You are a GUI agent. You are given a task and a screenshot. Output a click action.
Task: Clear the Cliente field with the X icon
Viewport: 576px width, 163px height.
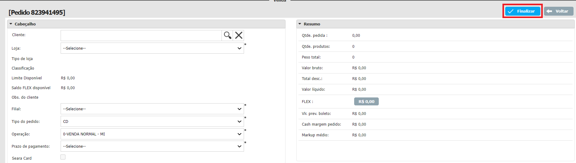pyautogui.click(x=239, y=35)
